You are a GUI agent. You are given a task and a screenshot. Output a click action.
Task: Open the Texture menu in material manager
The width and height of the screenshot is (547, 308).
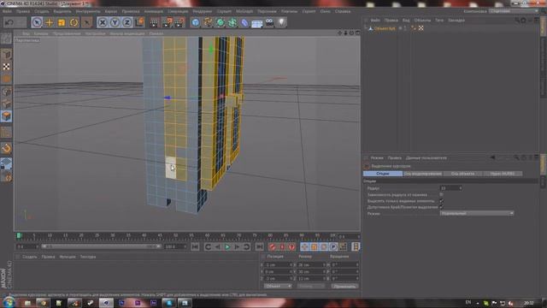(88, 257)
